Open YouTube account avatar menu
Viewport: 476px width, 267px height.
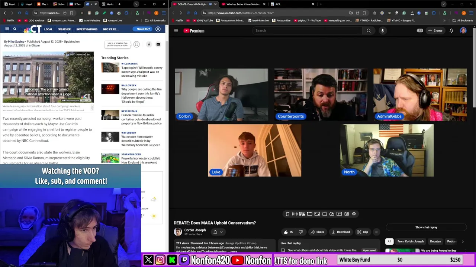[x=463, y=31]
